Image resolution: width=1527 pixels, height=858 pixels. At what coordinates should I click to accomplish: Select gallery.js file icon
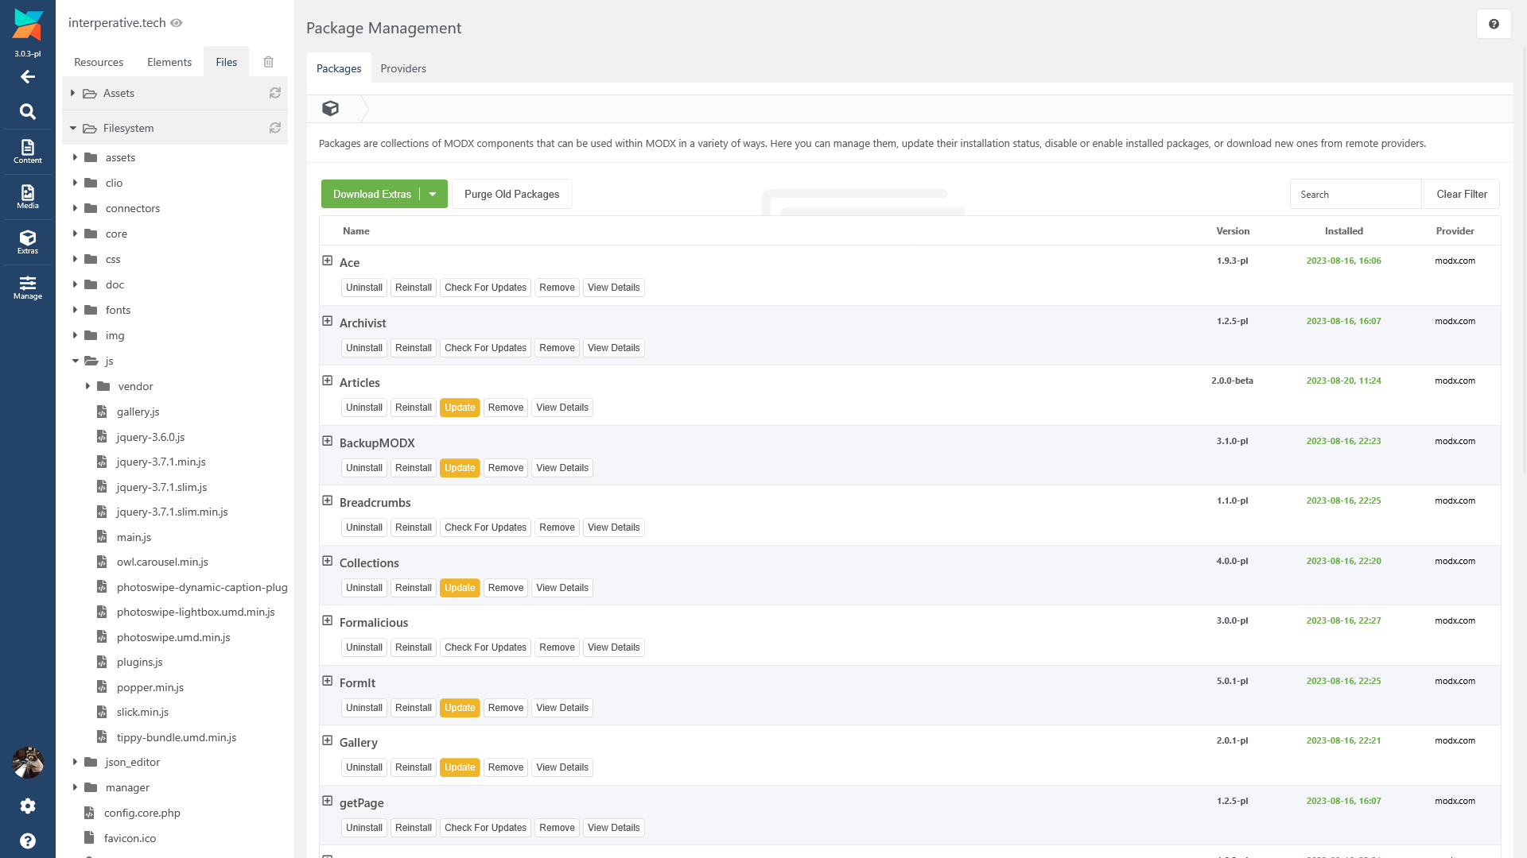pos(102,412)
